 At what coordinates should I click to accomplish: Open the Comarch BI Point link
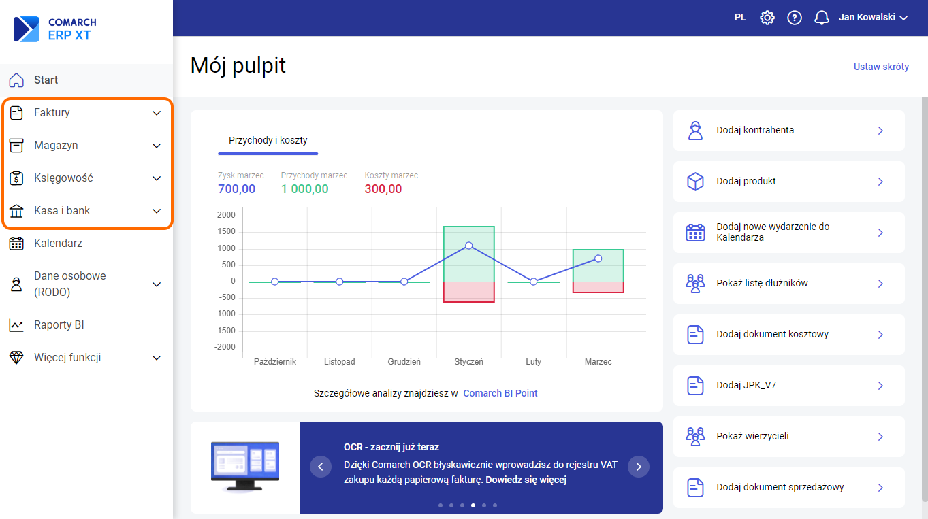click(x=500, y=393)
